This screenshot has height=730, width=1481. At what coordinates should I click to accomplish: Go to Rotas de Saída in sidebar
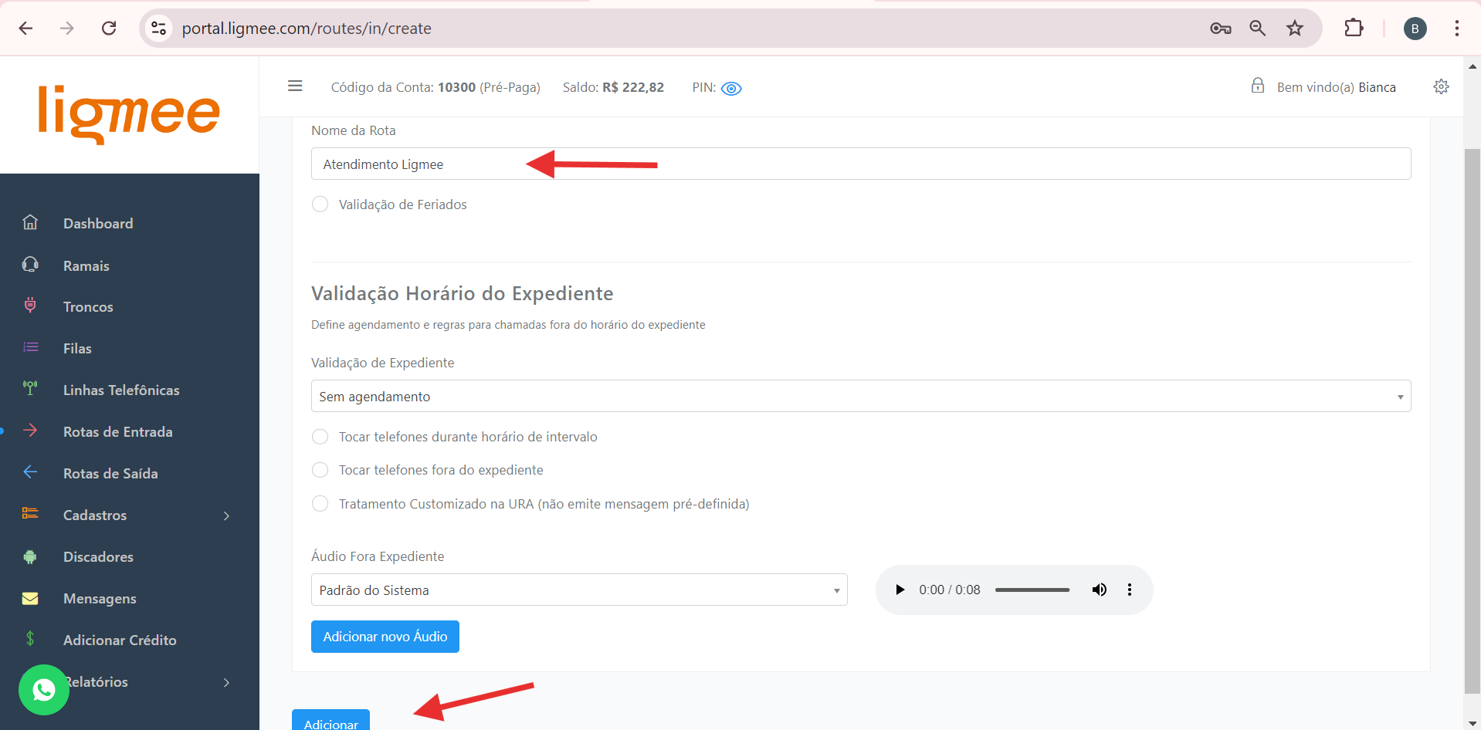[x=110, y=474]
